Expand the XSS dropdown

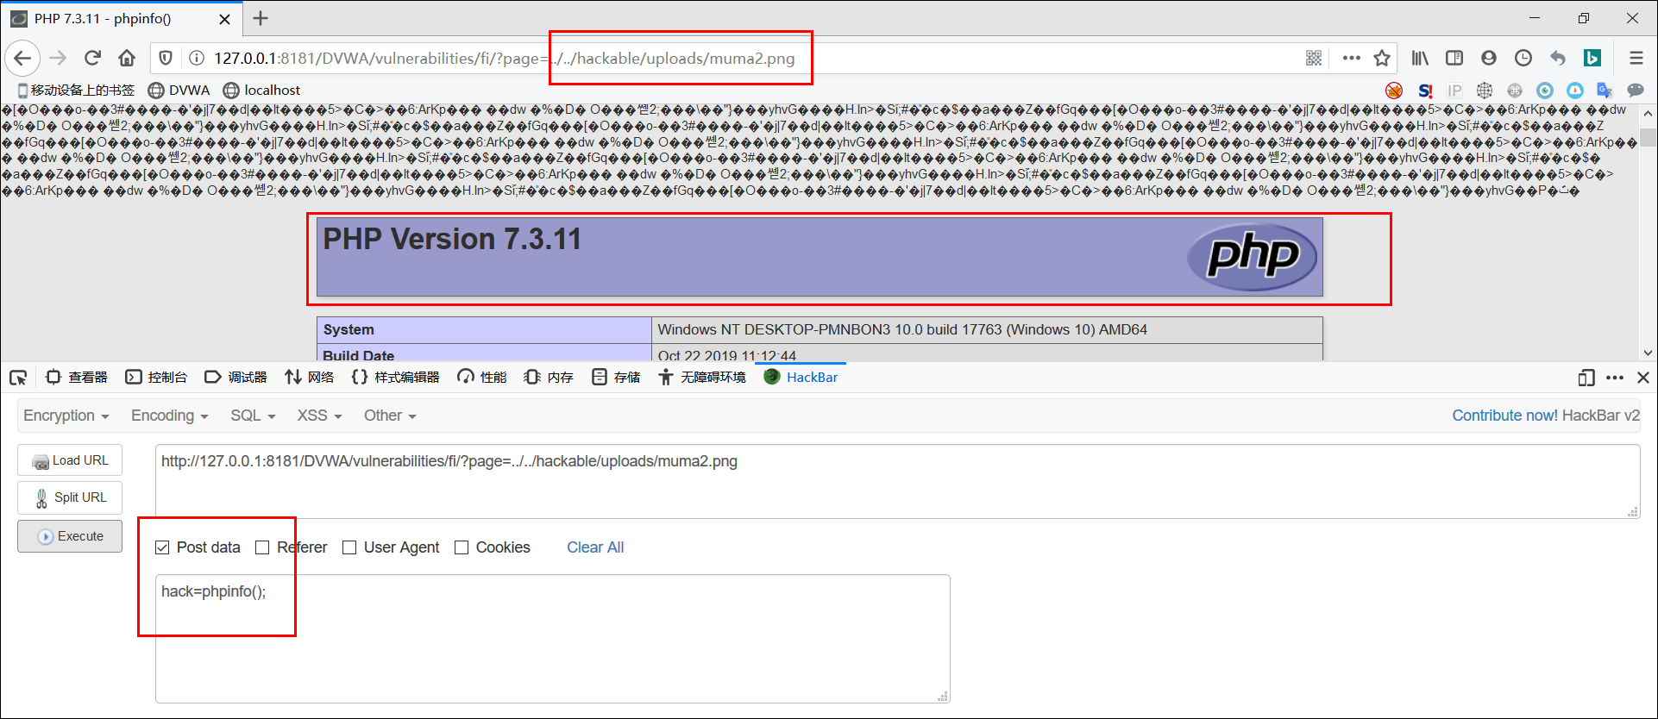point(319,416)
